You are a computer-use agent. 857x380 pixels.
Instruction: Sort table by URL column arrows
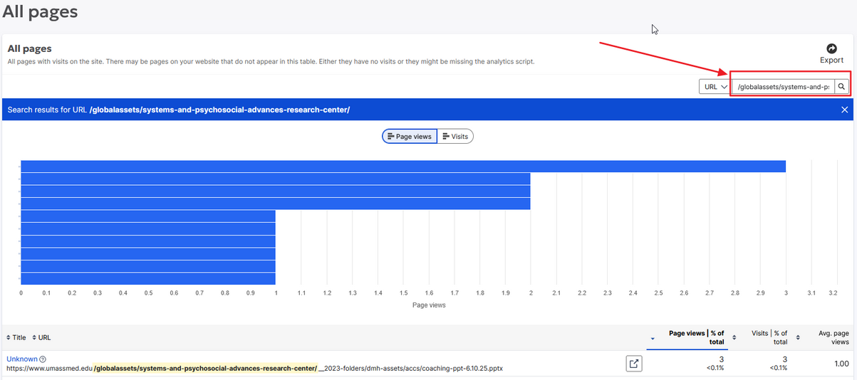[x=34, y=337]
